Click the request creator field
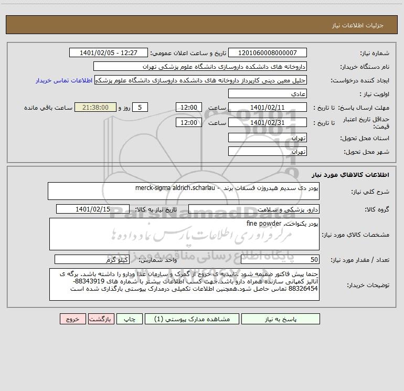Image resolution: width=404 pixels, height=391 pixels. [x=201, y=80]
